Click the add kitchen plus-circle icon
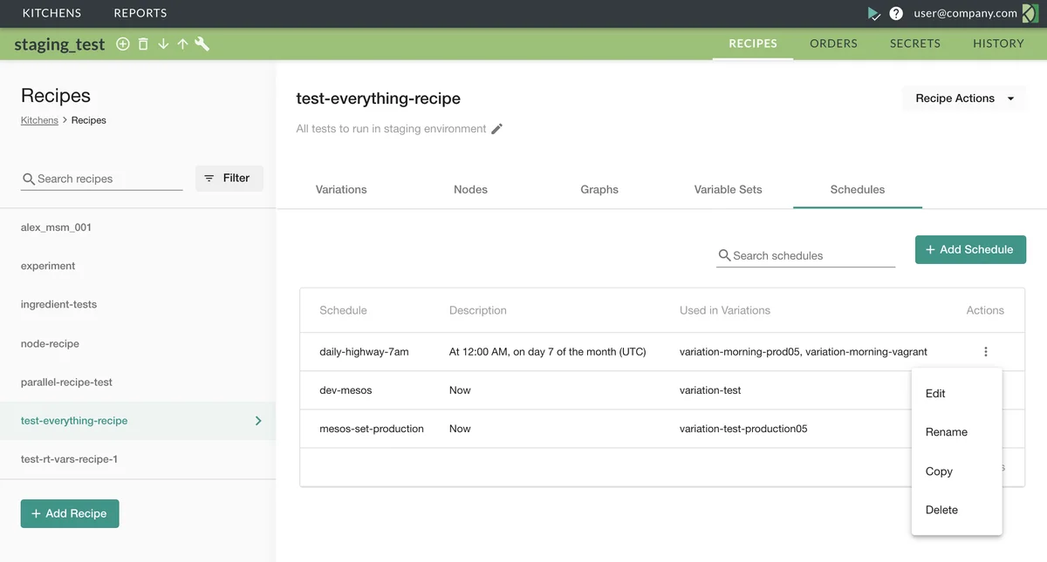1047x562 pixels. click(123, 44)
